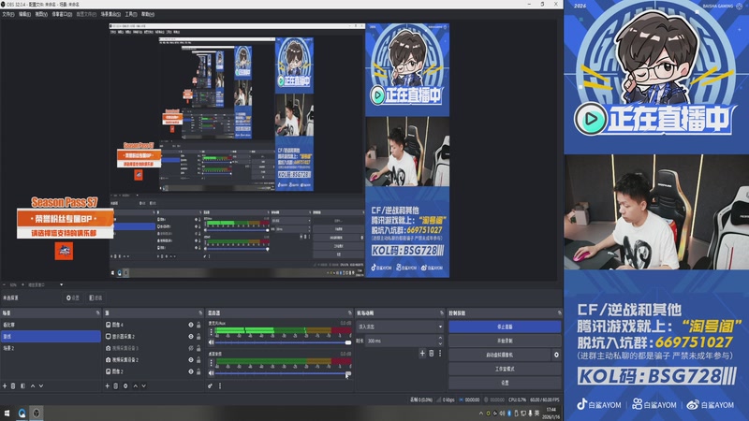The width and height of the screenshot is (749, 421).
Task: Zoom out preview with minus button
Action: point(5,285)
